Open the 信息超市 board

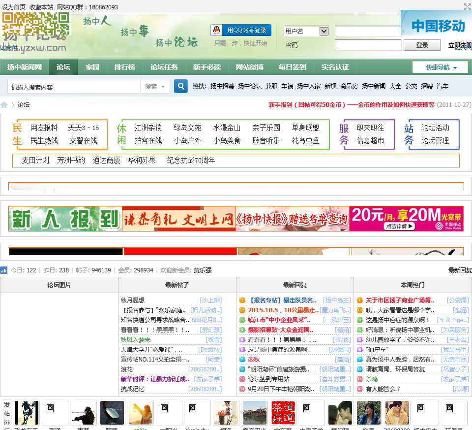click(371, 140)
